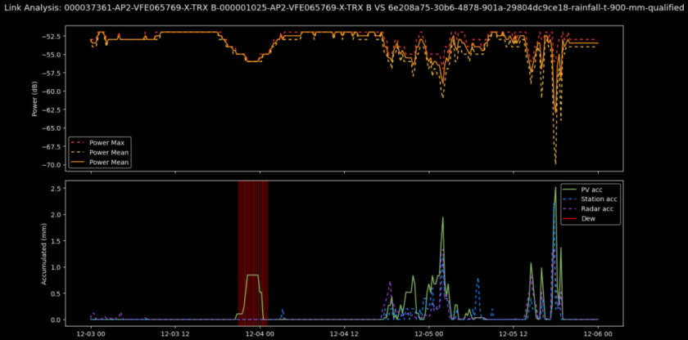Click the 12-06 00 time label

point(598,333)
